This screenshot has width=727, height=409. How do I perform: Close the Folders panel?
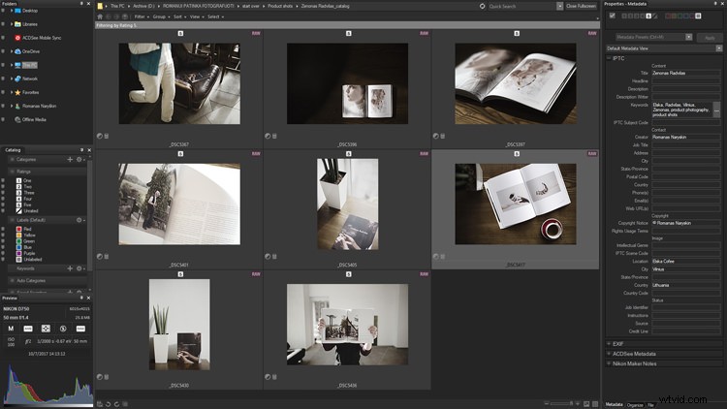(x=88, y=4)
